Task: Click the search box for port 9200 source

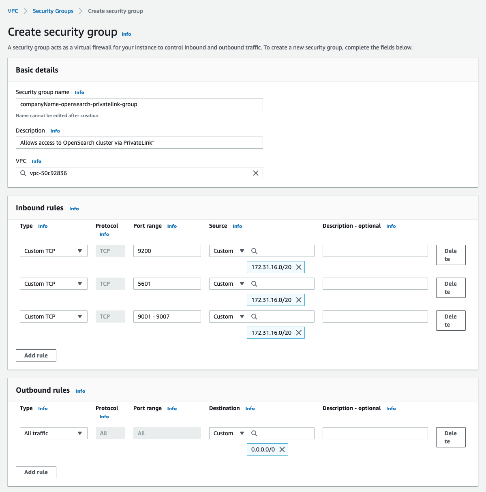Action: (284, 251)
